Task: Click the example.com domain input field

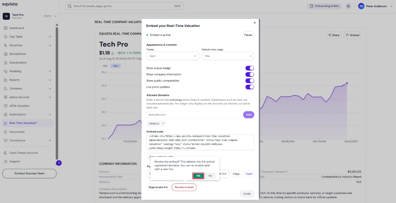Action: pyautogui.click(x=194, y=115)
